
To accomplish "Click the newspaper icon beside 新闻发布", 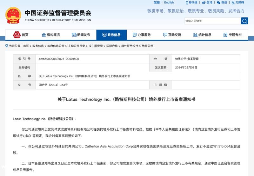I will (x=74, y=35).
